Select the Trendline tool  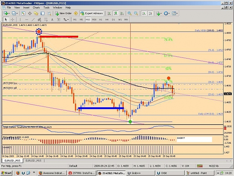tap(33, 20)
